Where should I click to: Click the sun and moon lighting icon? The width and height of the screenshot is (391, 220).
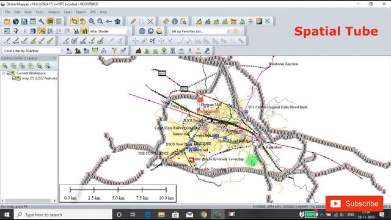[x=159, y=31]
